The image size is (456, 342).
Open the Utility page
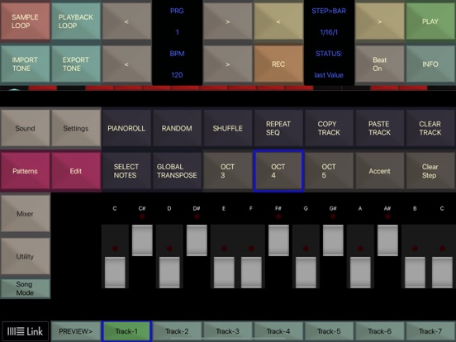click(26, 256)
